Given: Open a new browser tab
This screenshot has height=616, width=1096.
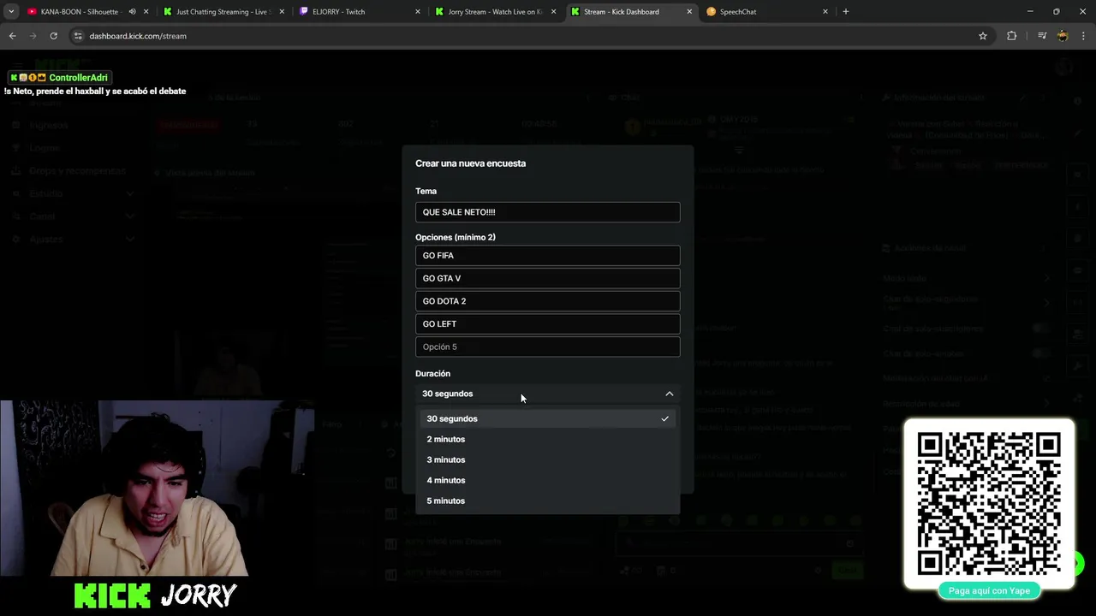Looking at the screenshot, I should 846,12.
